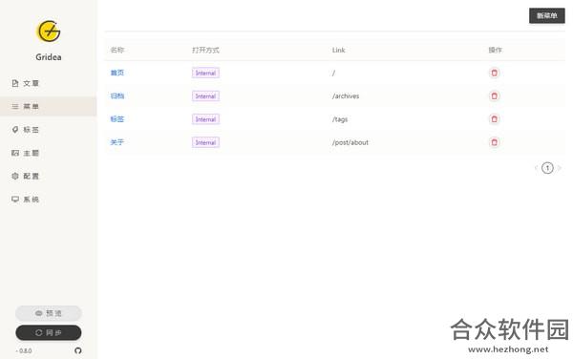Click the 名称 column header
573x359 pixels.
(x=117, y=50)
